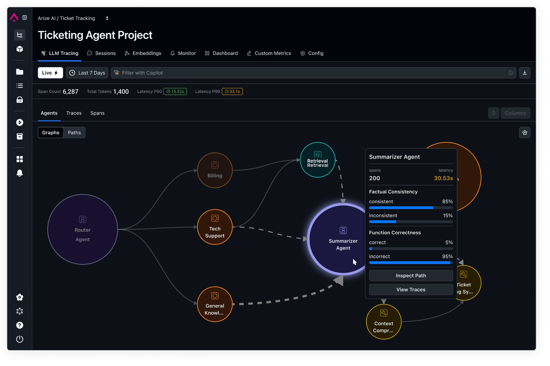Click the notification bell sidebar icon
The width and height of the screenshot is (550, 366).
(20, 173)
